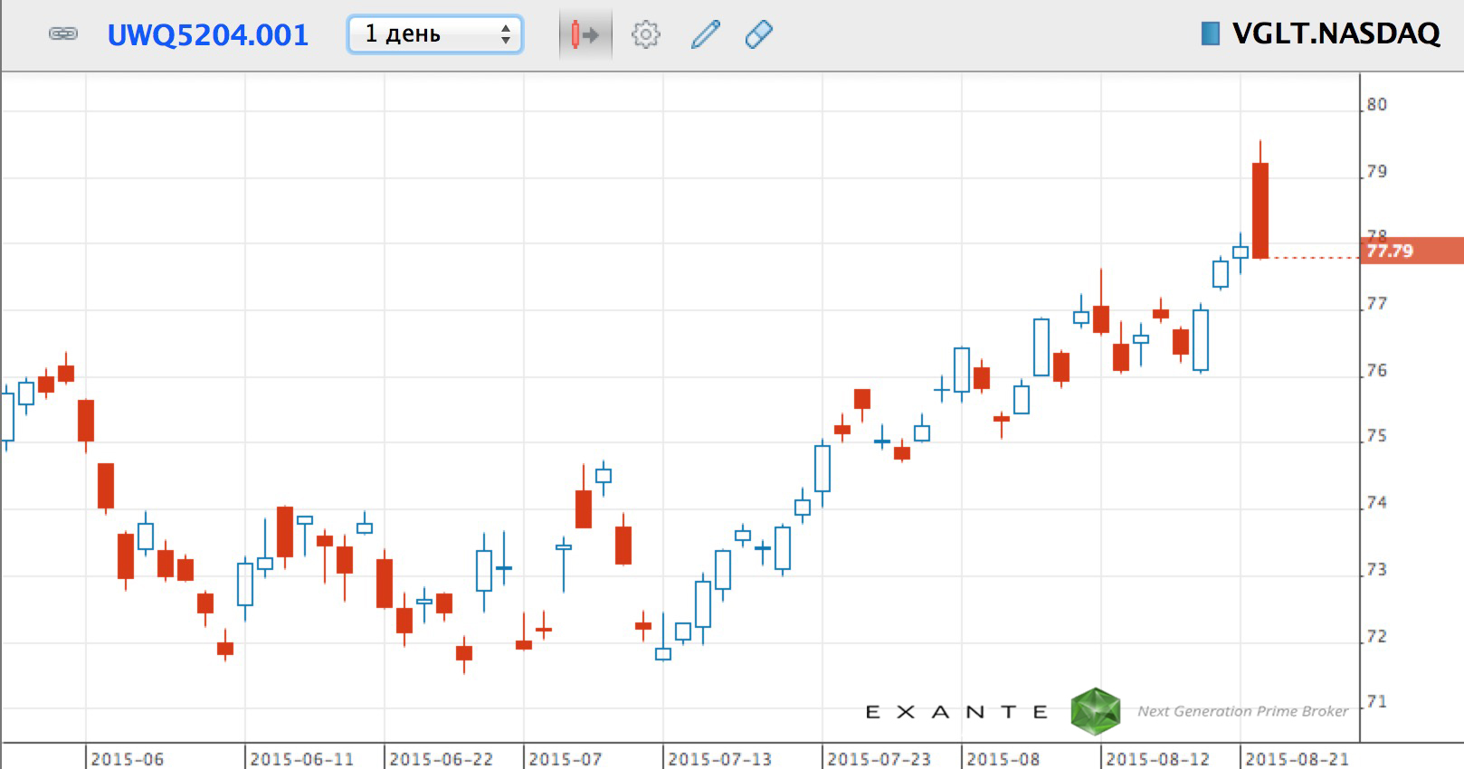Viewport: 1464px width, 769px height.
Task: Click the 71 price axis label
Action: click(1376, 702)
